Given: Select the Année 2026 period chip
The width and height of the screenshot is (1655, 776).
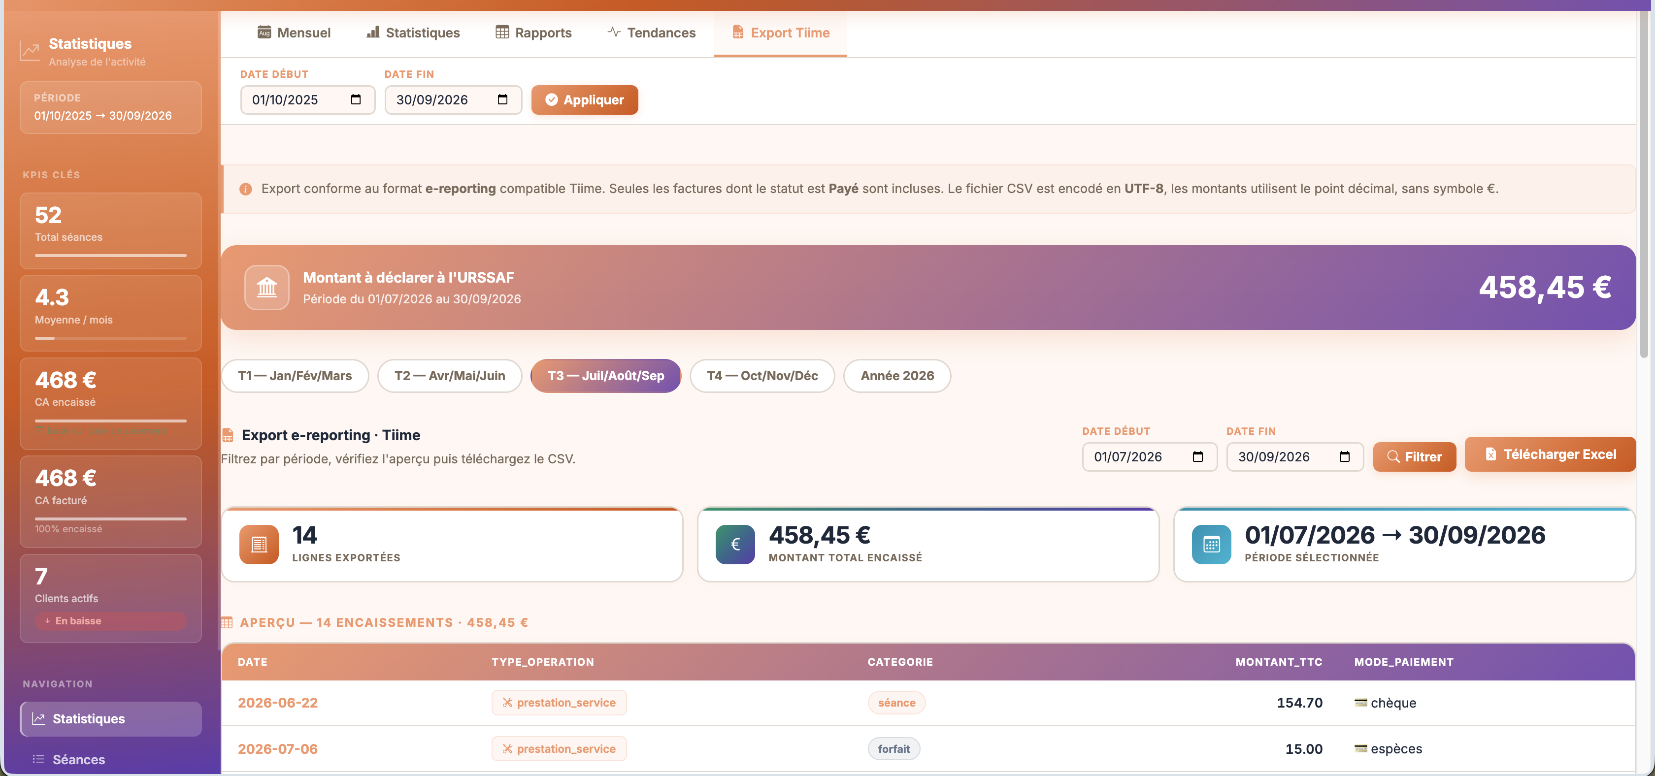Looking at the screenshot, I should pyautogui.click(x=897, y=375).
